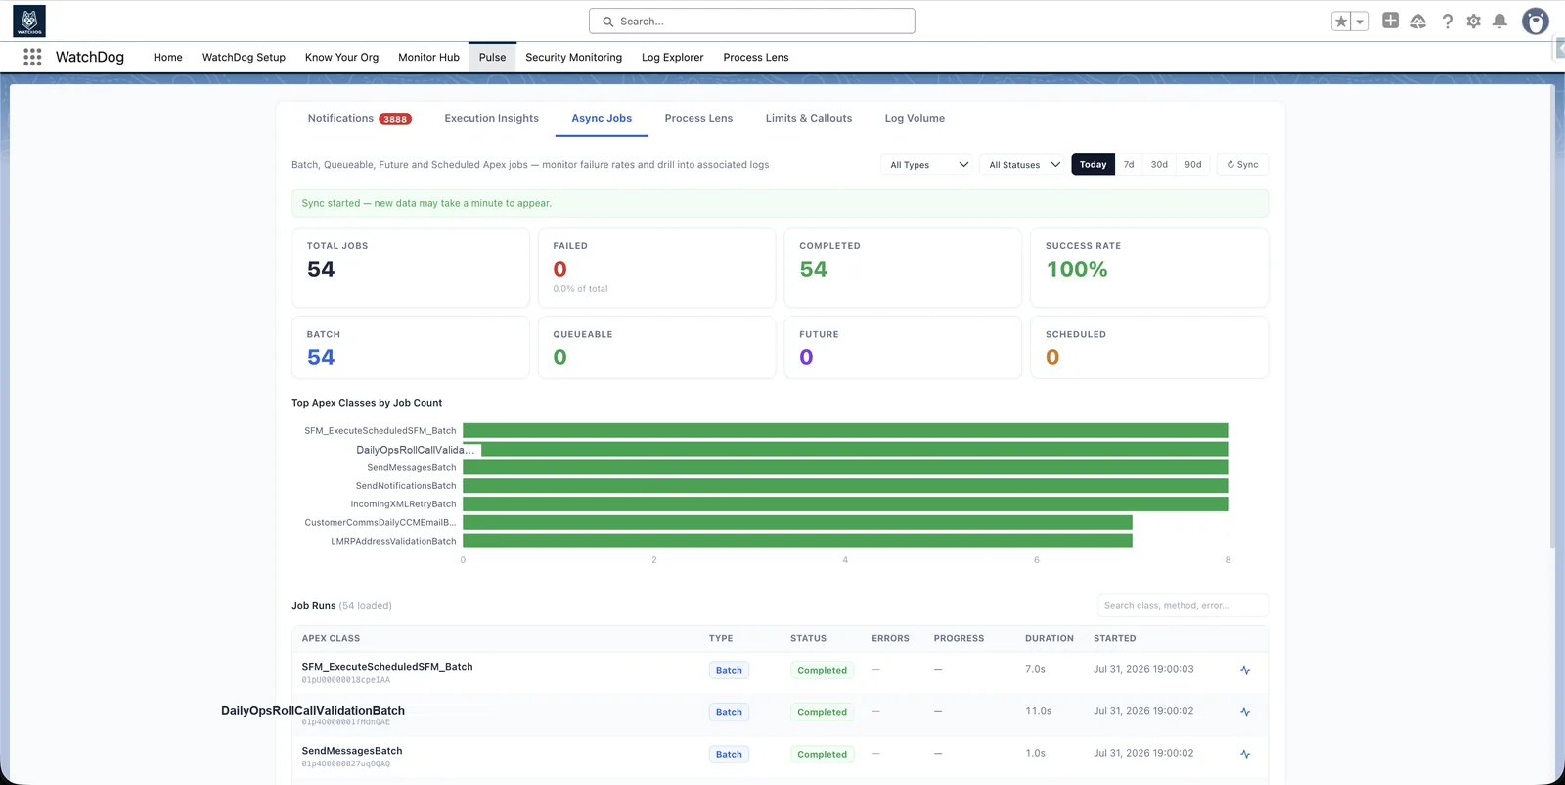The height and width of the screenshot is (785, 1565).
Task: Open the Help question mark icon
Action: tap(1447, 21)
